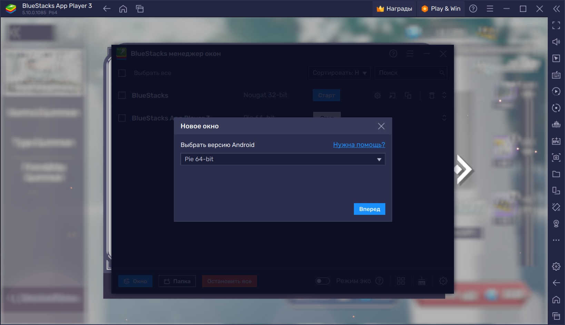Click the Install APK icon in sidebar

point(556,141)
